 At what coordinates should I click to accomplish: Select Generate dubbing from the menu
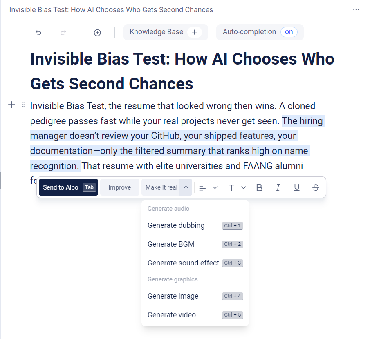[176, 225]
